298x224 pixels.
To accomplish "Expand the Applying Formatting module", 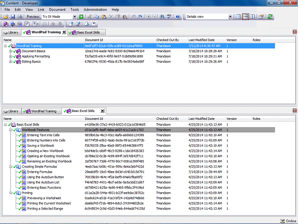I will pos(11,56).
